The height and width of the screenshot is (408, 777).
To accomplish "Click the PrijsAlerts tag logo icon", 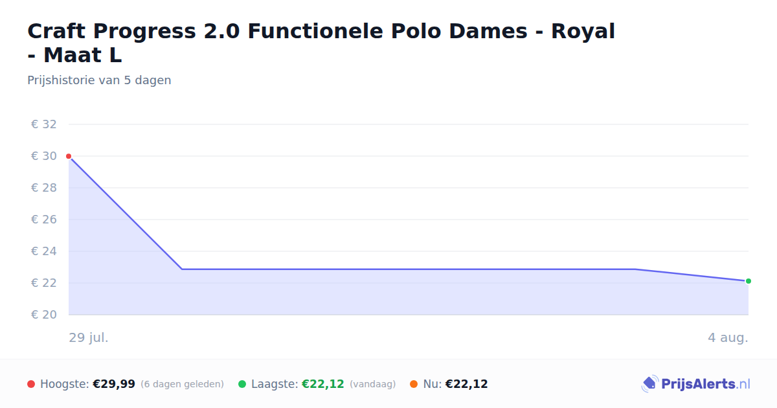I will [649, 384].
